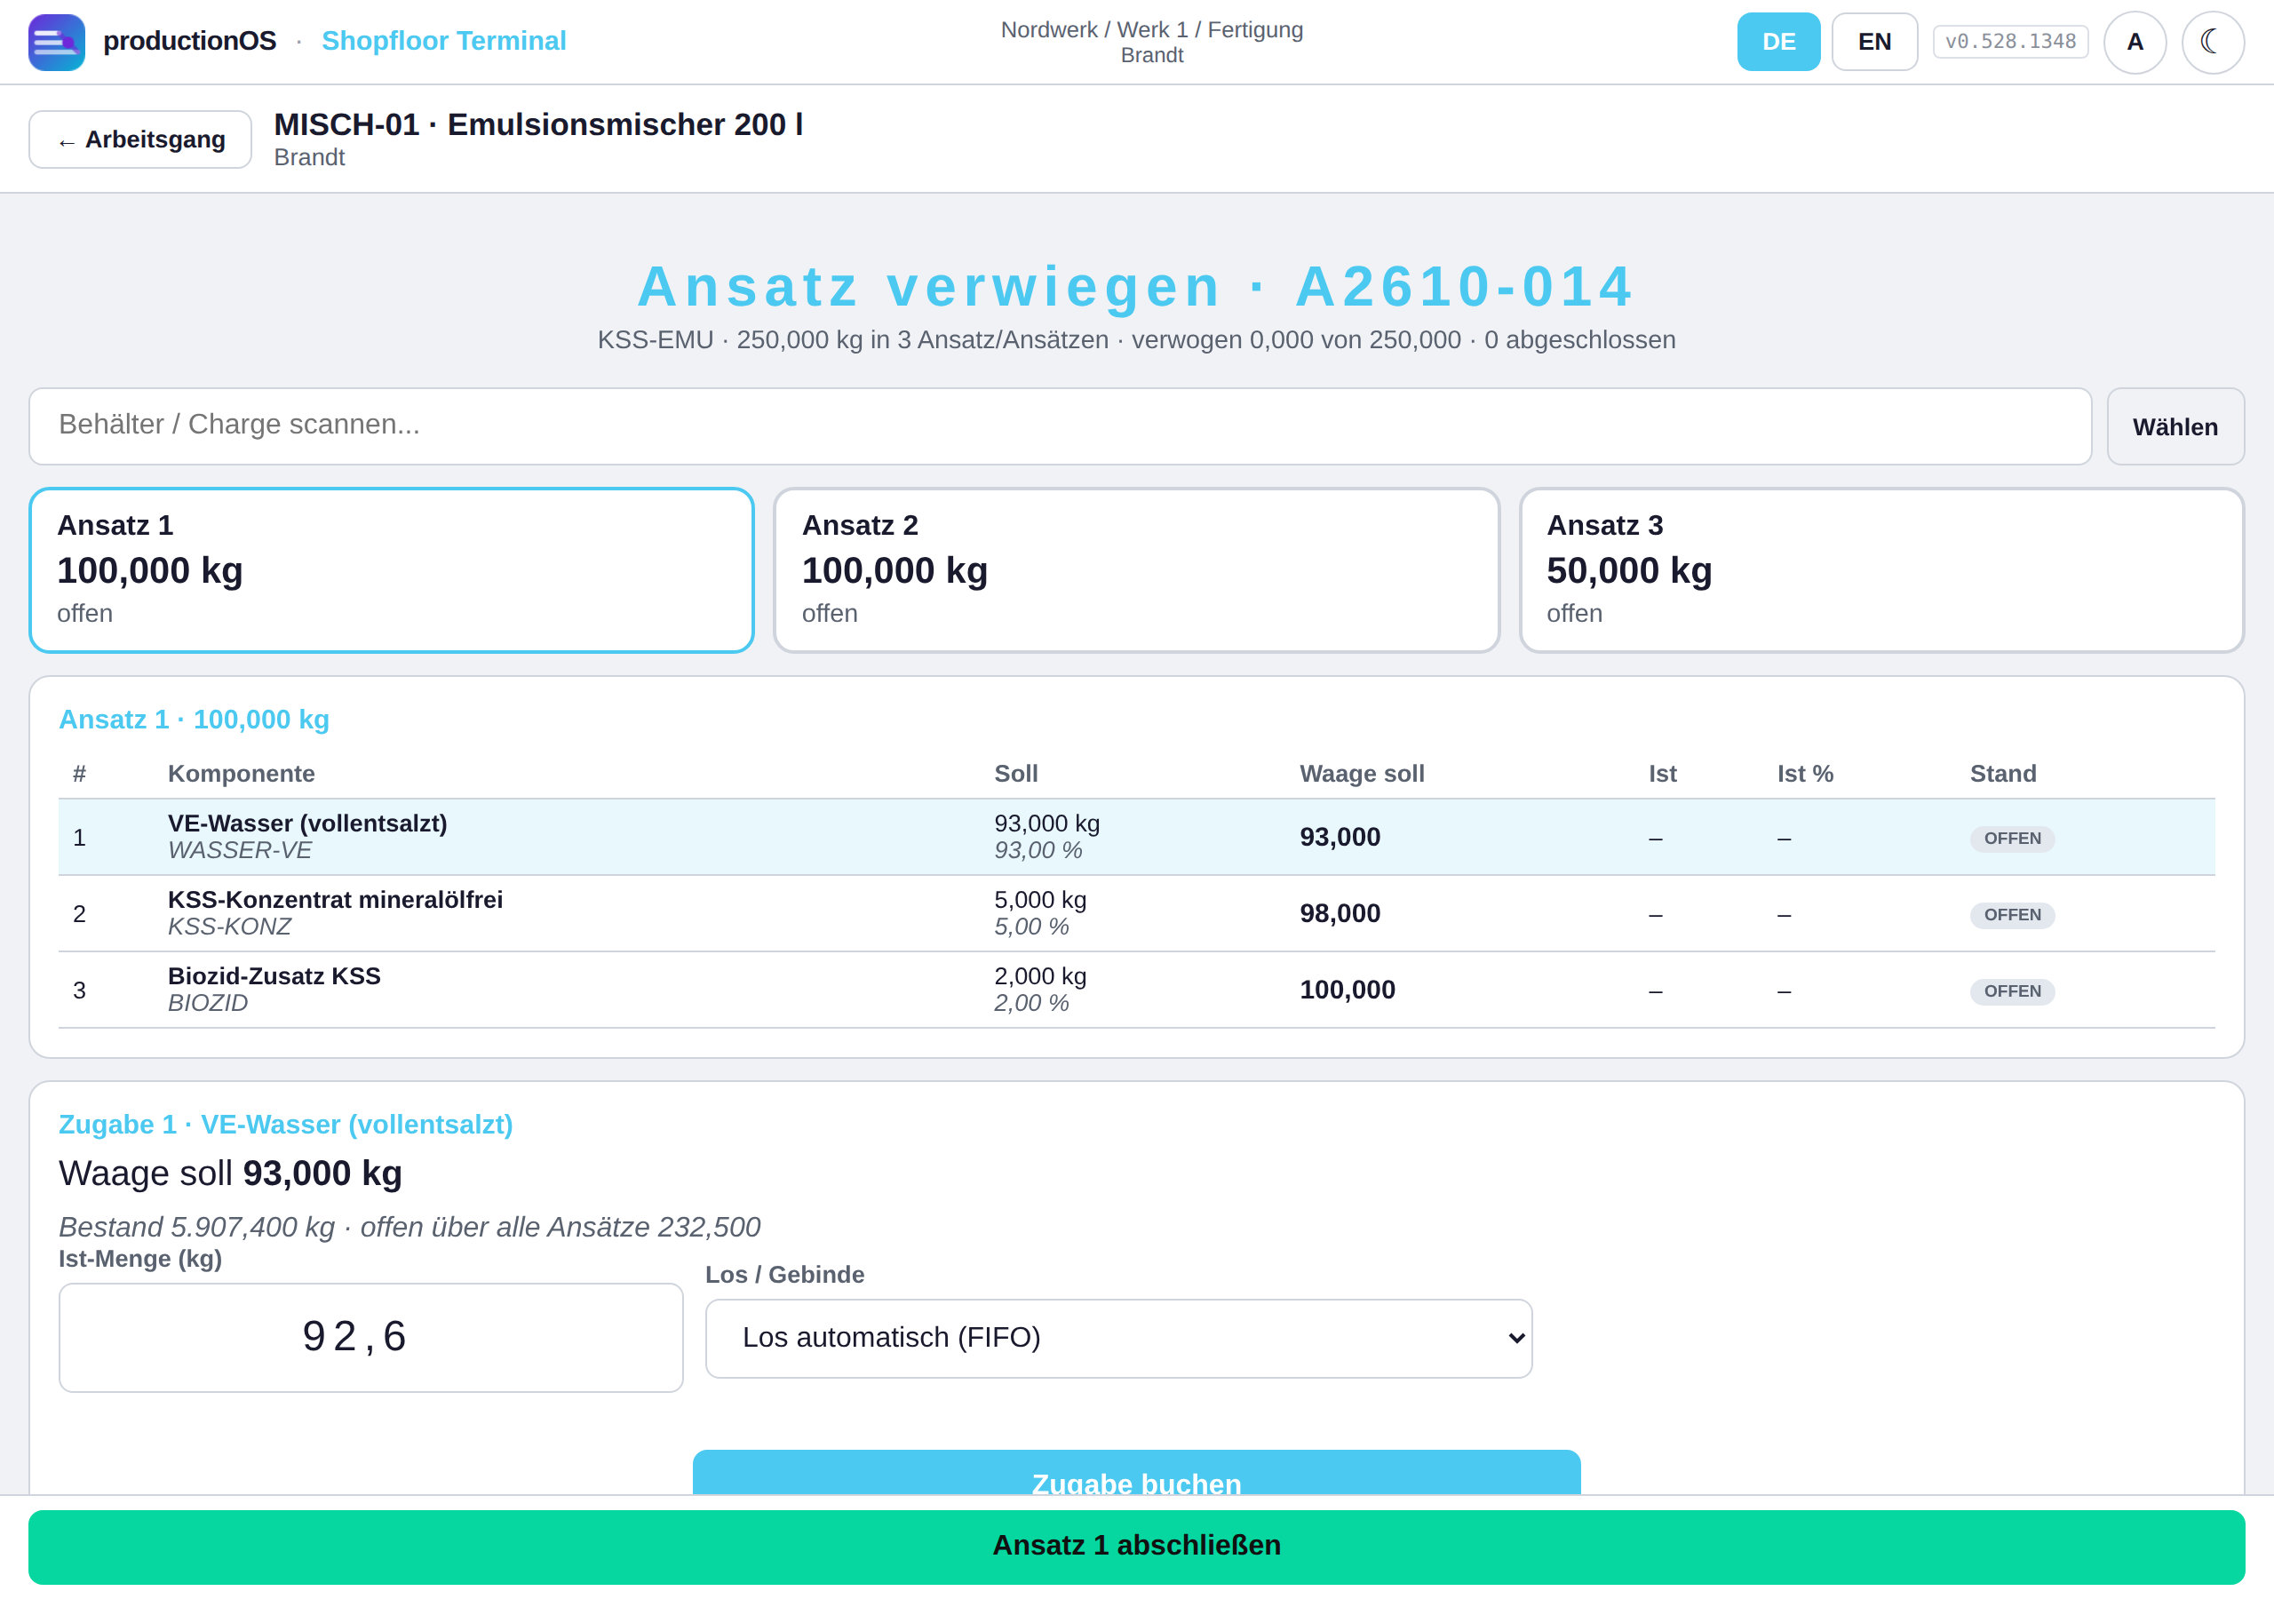Select the KSS-Konzentrat mineralölfrei row
Screen dimensions: 2274x1599
pos(1136,913)
